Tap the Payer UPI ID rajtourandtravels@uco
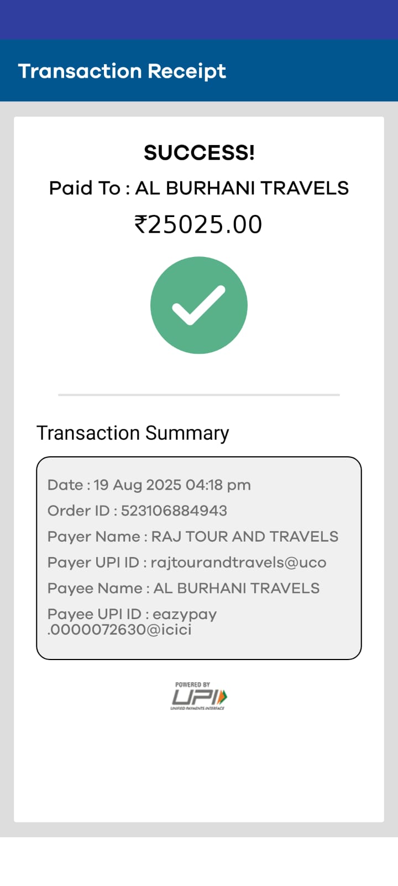Viewport: 398px width, 886px height. coord(238,563)
